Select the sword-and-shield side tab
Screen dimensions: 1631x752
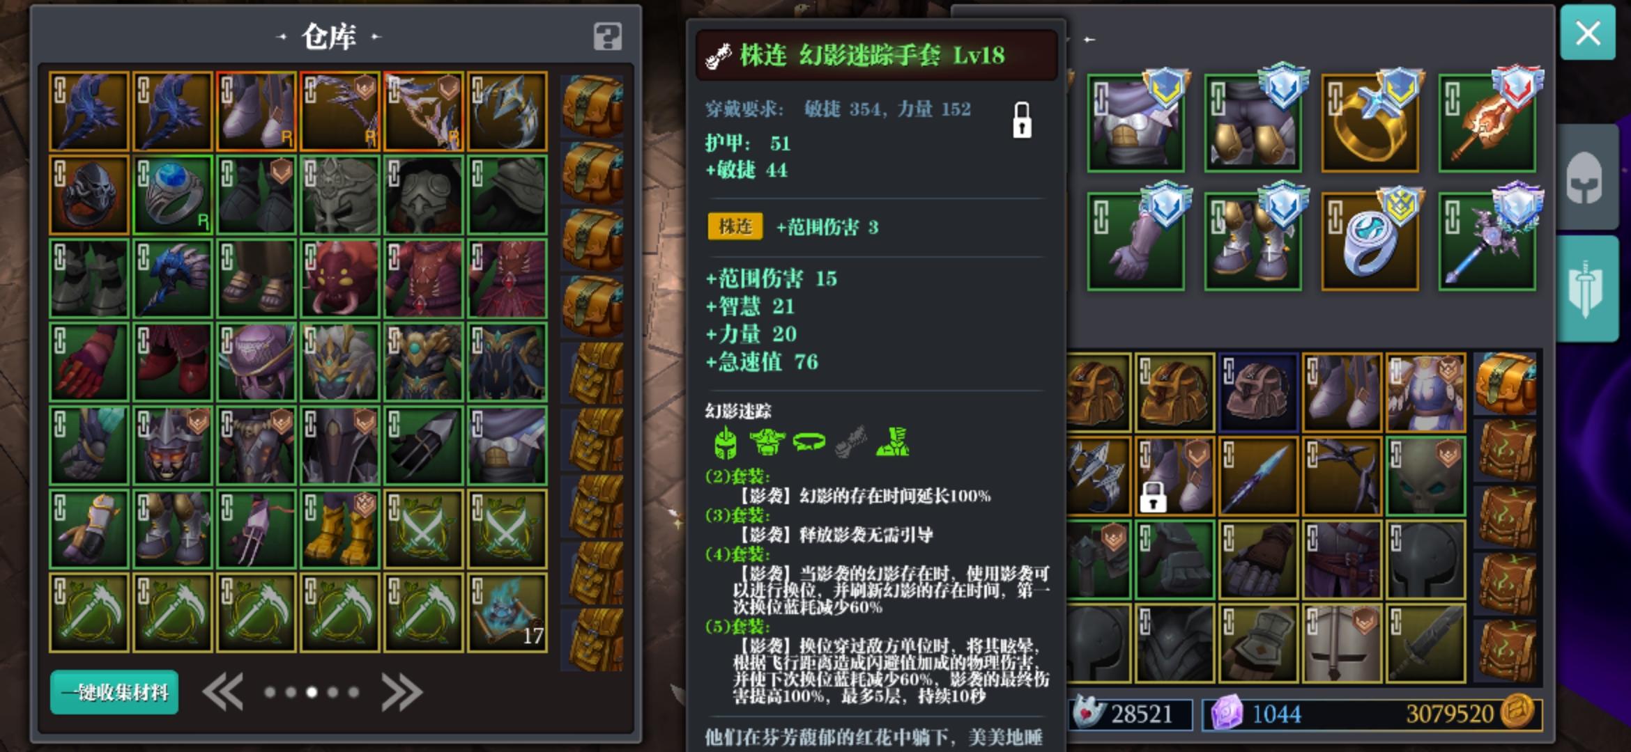[1587, 289]
